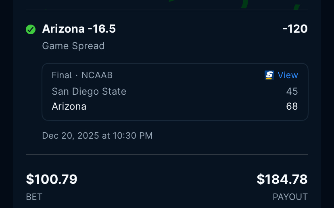Select the Arizona -16.5 bet title
The width and height of the screenshot is (334, 208).
tap(79, 29)
